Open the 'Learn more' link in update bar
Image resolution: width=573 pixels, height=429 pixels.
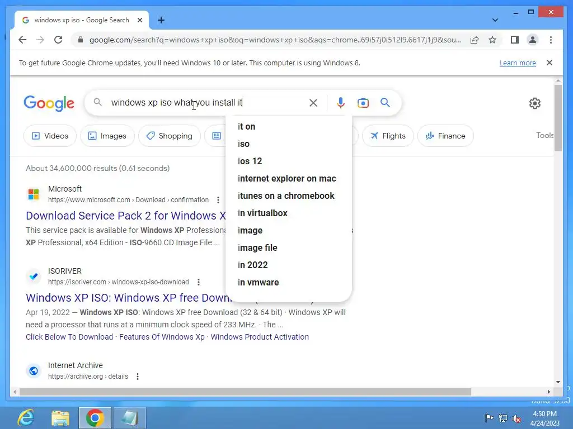(518, 63)
